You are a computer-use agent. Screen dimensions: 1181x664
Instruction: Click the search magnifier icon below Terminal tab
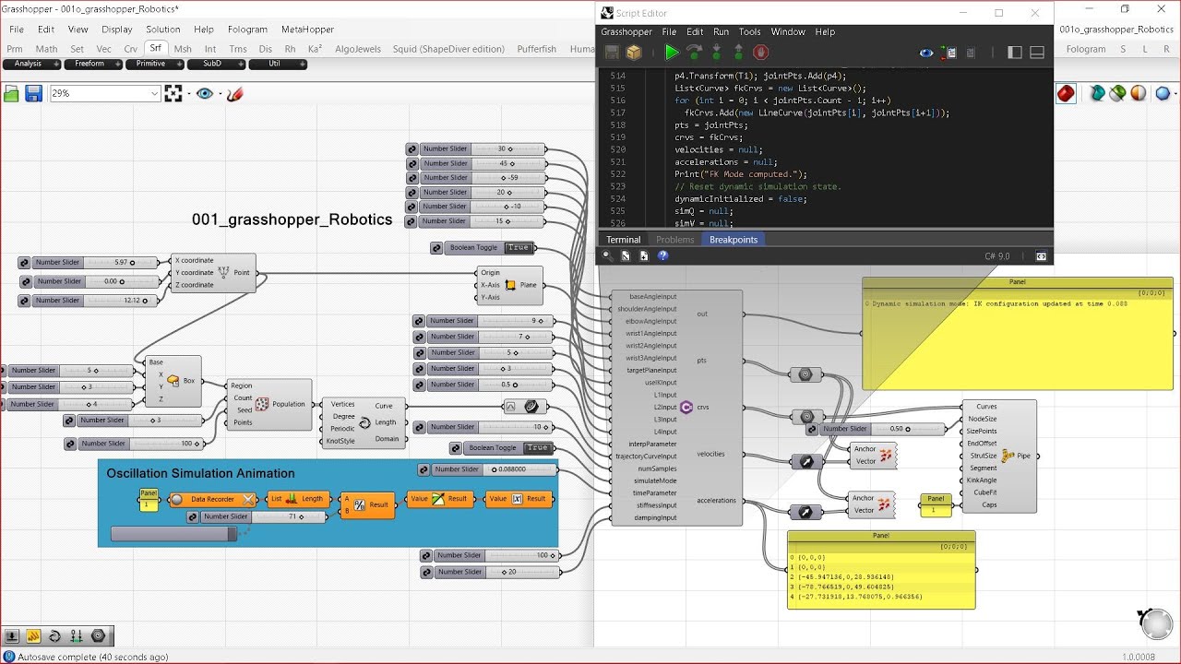pos(607,256)
